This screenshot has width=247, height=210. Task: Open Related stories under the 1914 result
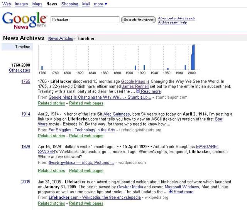51,136
